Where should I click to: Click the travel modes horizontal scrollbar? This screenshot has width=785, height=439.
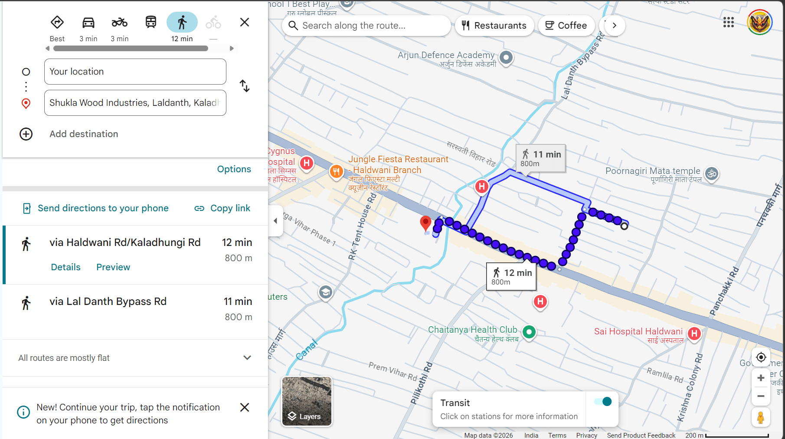coord(131,49)
